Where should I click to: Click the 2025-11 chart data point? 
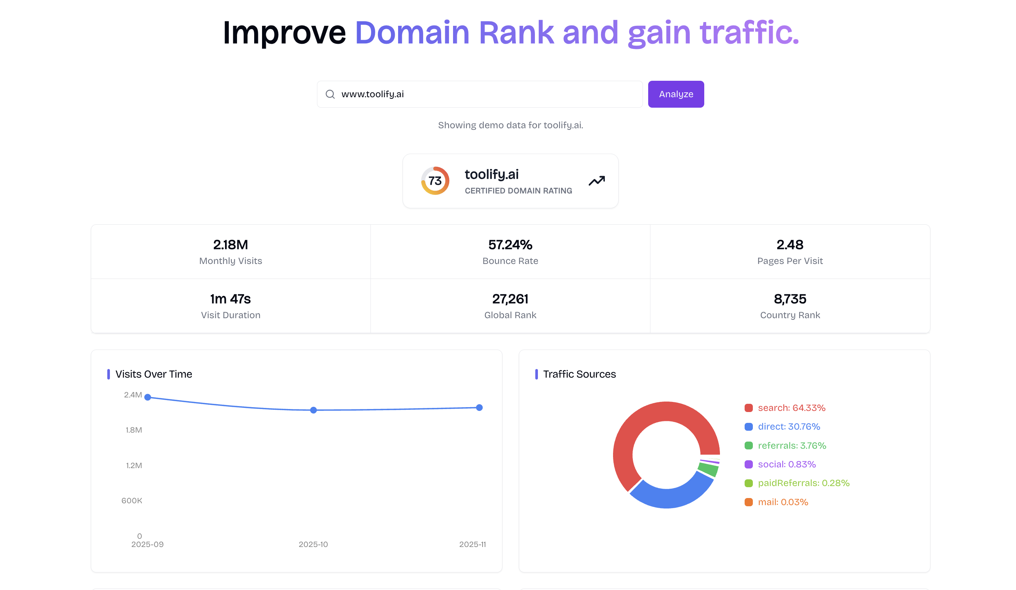click(x=479, y=408)
